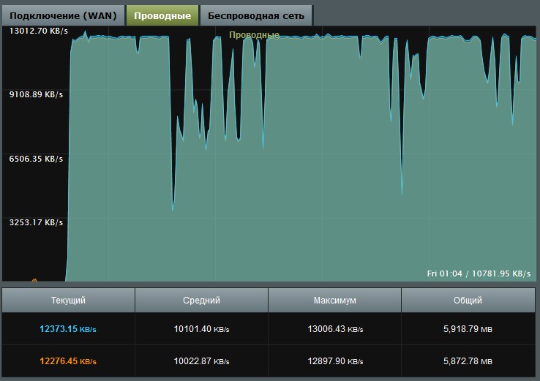Click the maximum value 13006.43 KB/s
This screenshot has width=540, height=381.
pyautogui.click(x=334, y=329)
